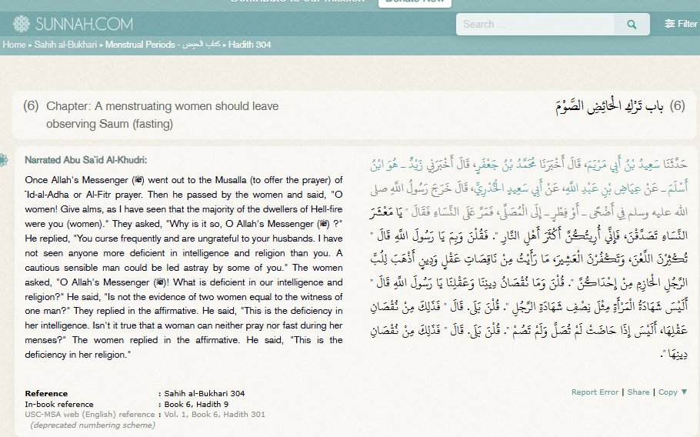Click Hadith 304 breadcrumb text
Image resolution: width=700 pixels, height=437 pixels.
coord(249,45)
